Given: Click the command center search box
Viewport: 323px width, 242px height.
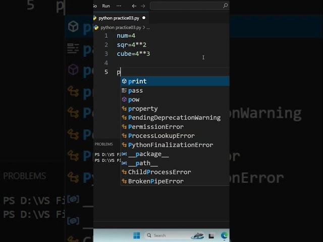Looking at the screenshot, I should tap(189, 6).
